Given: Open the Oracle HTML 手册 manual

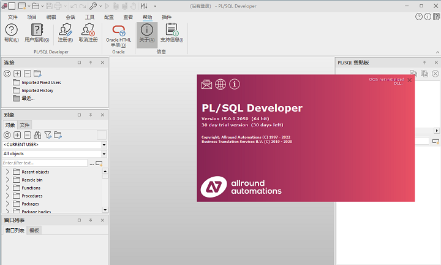Looking at the screenshot, I should (118, 36).
